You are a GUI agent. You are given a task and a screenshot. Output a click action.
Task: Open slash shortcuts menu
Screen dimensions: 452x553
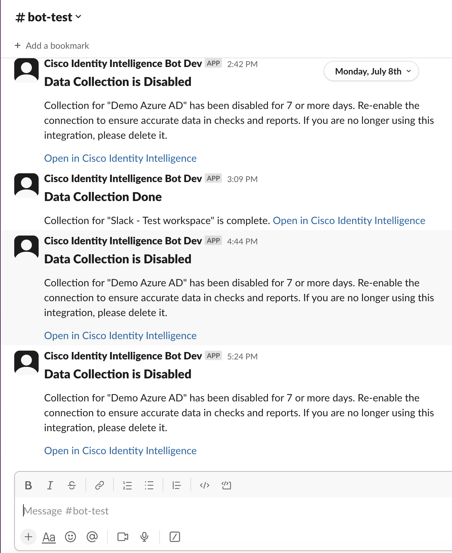click(174, 537)
